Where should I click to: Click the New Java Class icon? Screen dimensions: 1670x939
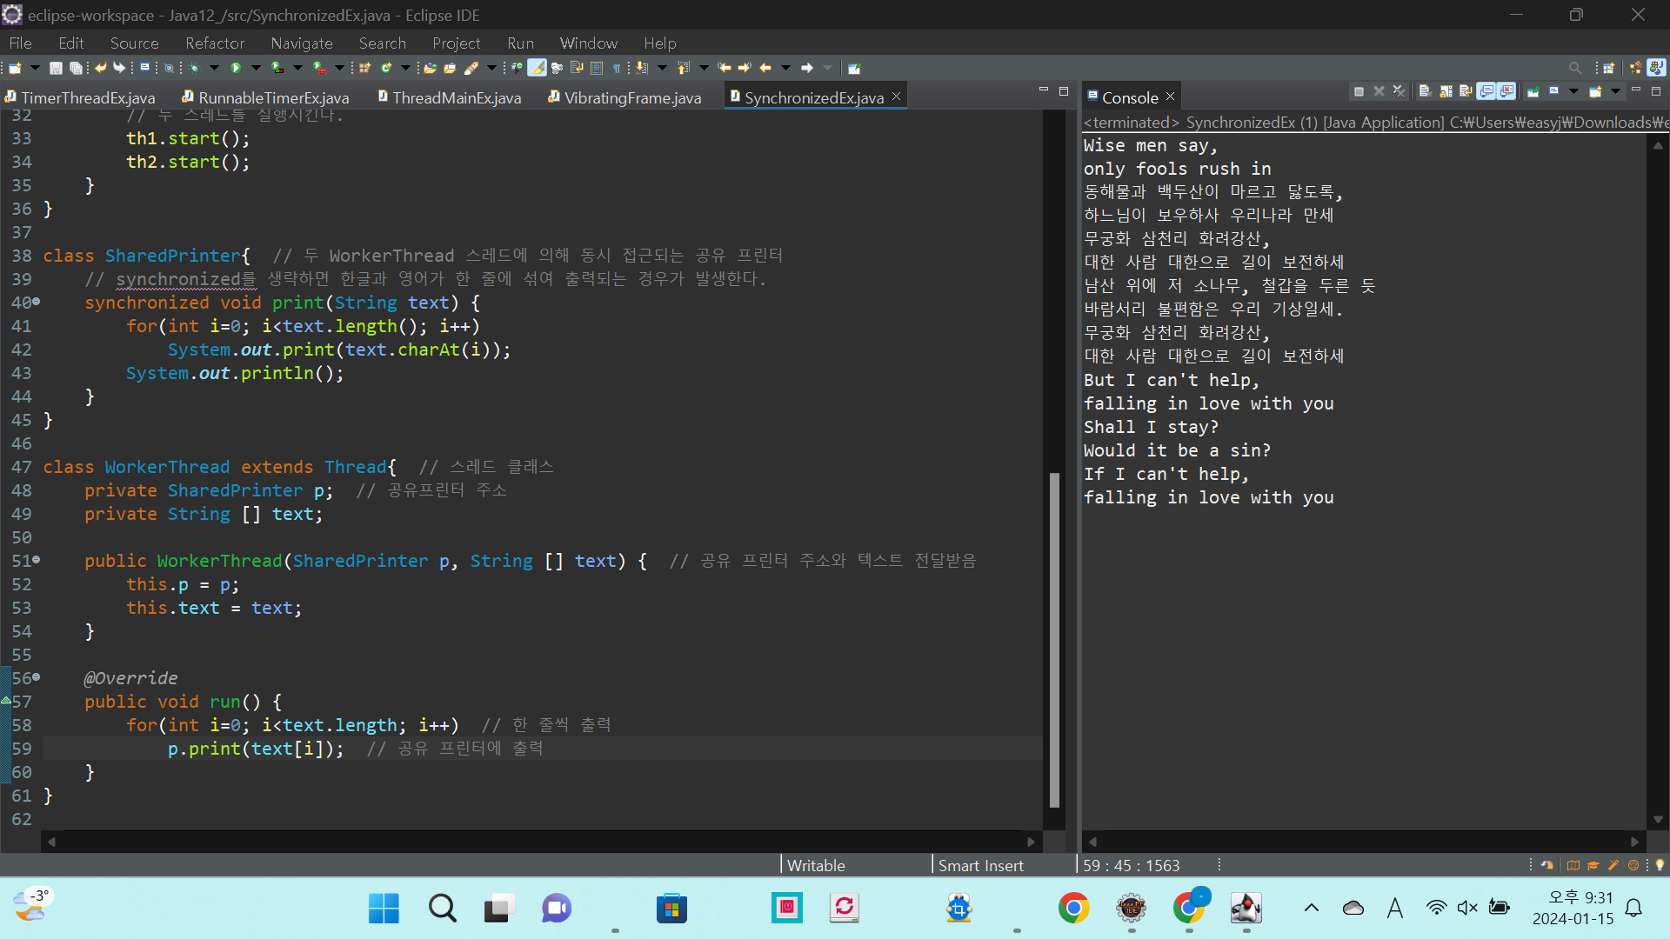tap(386, 68)
